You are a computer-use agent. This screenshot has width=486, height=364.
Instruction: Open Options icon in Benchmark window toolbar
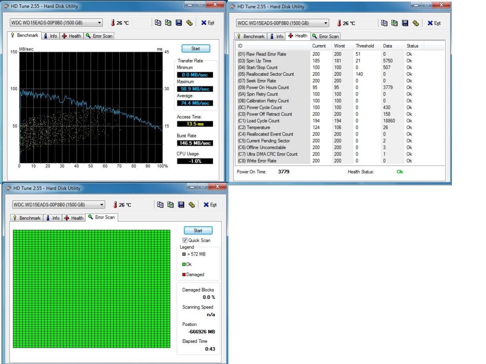point(190,23)
